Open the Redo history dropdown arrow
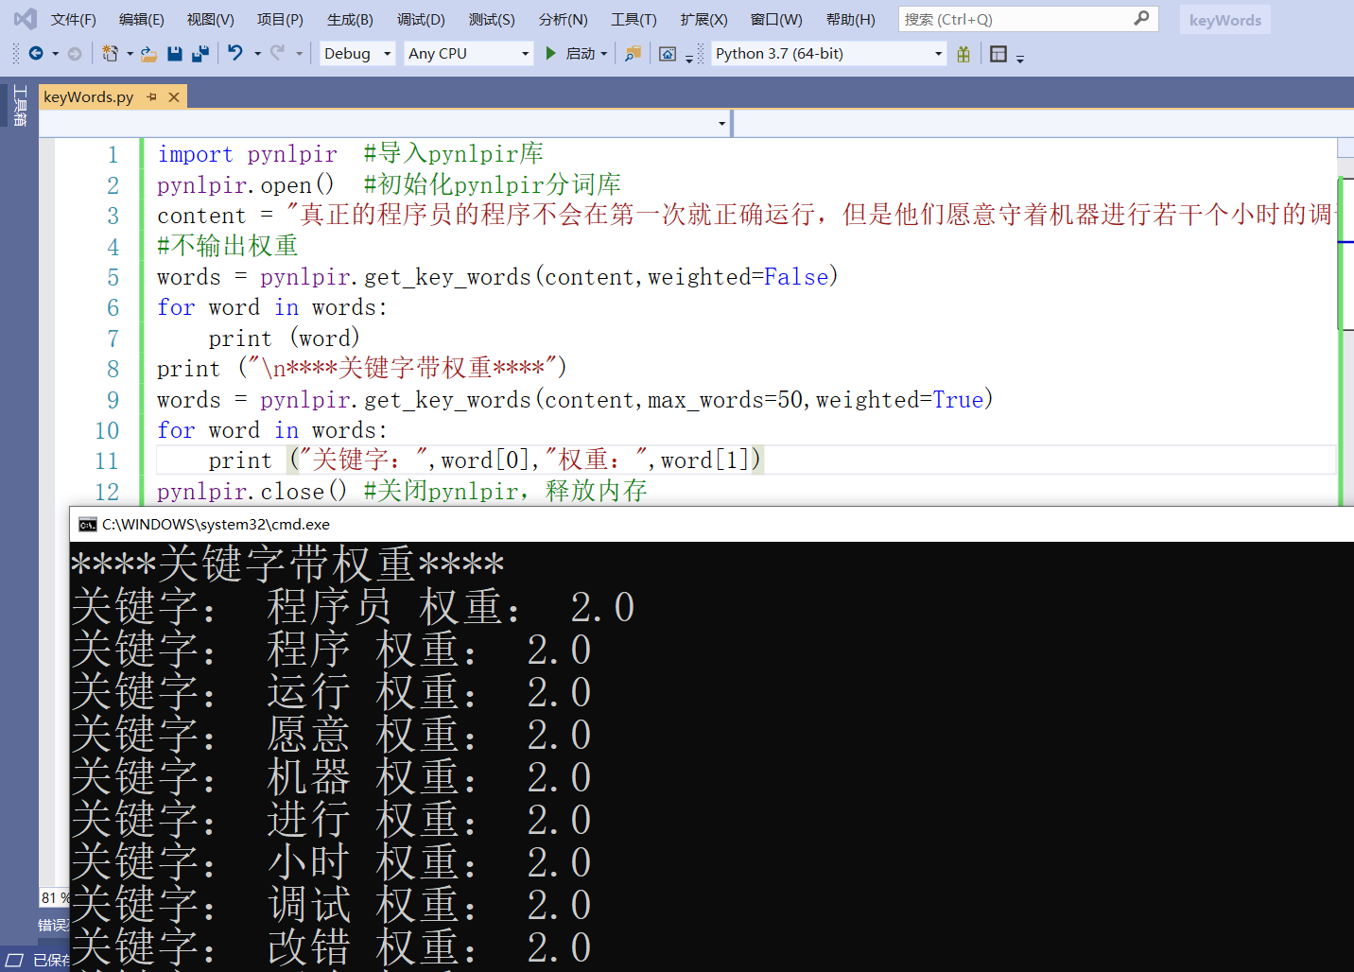 (x=299, y=54)
